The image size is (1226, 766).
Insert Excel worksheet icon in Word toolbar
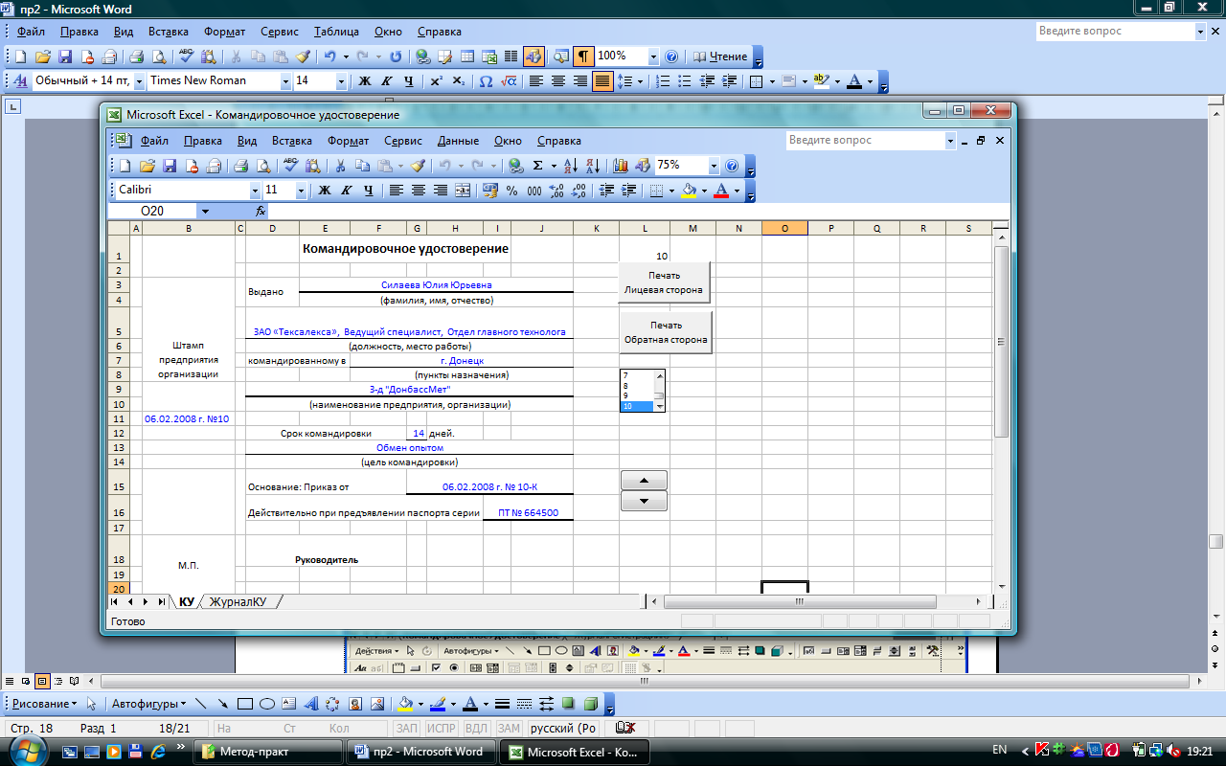[489, 56]
